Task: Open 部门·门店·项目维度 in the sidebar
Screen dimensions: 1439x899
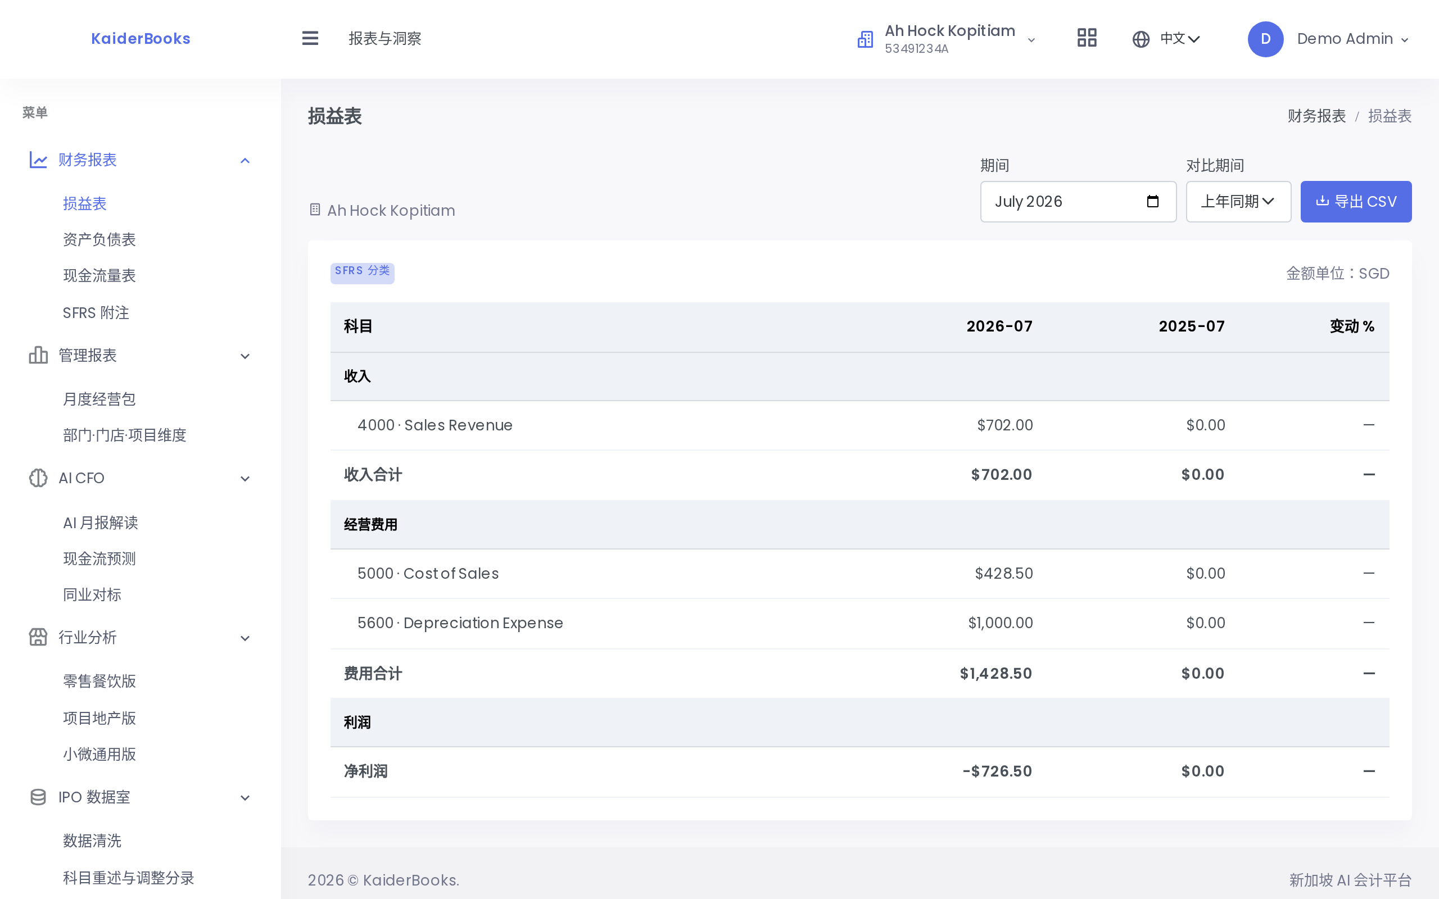Action: click(125, 435)
